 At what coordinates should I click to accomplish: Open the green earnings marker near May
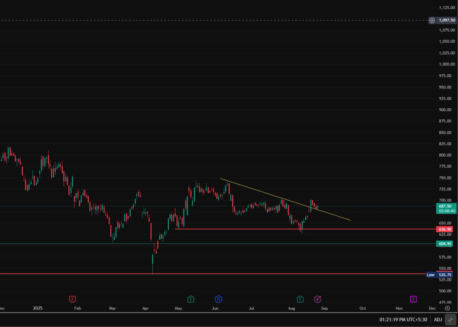click(x=191, y=299)
